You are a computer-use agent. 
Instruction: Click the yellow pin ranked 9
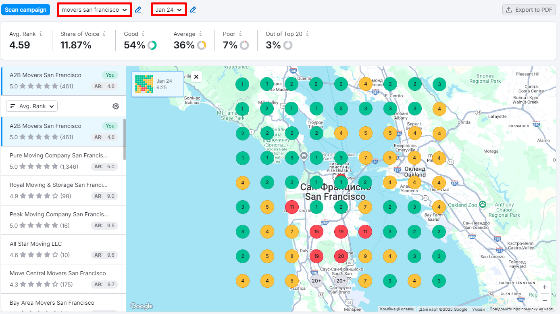pyautogui.click(x=365, y=256)
